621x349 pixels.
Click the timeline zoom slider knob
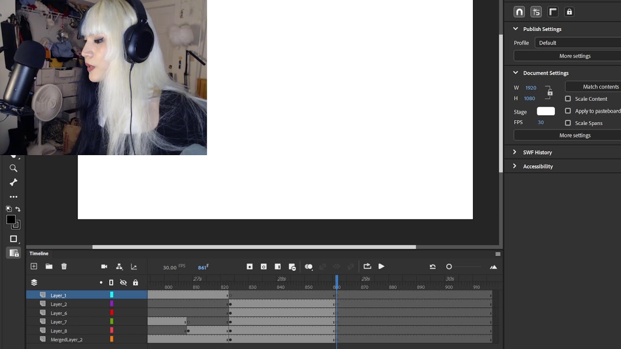click(449, 267)
